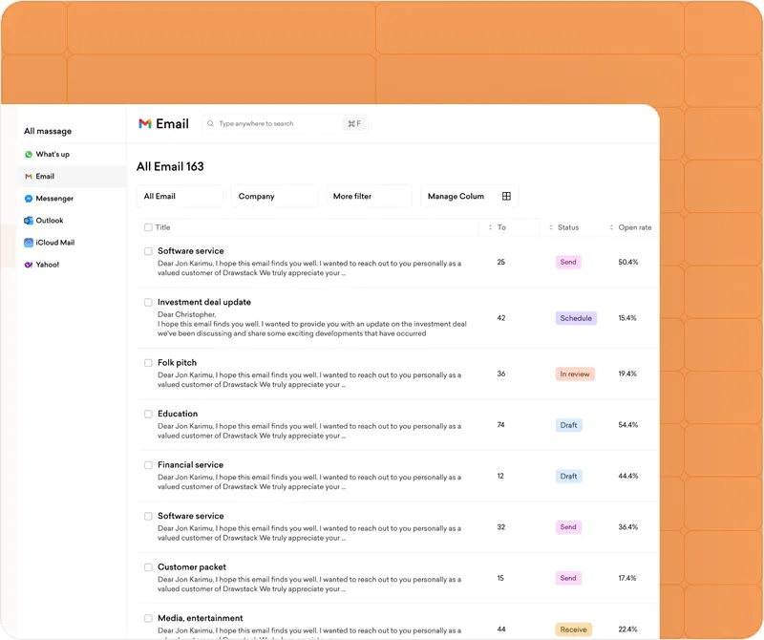Image resolution: width=764 pixels, height=640 pixels.
Task: Open the Folk pitch email title
Action: [177, 363]
